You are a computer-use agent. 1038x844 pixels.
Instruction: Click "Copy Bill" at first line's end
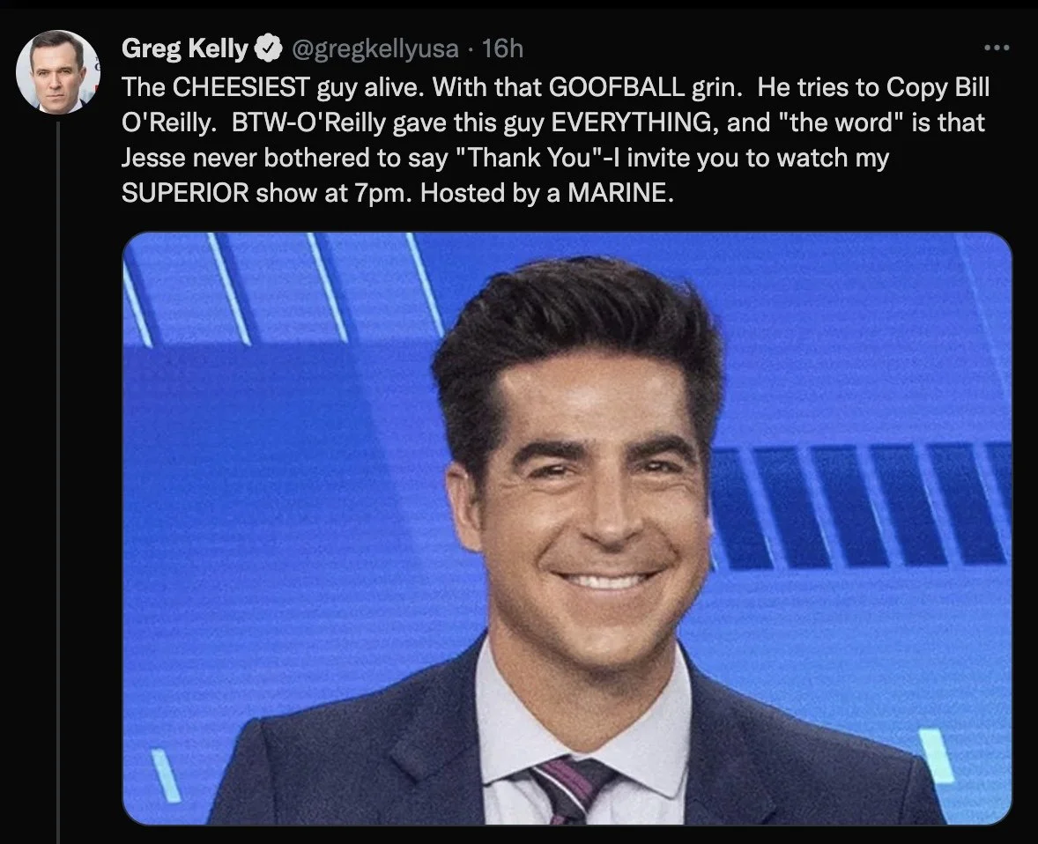(938, 87)
